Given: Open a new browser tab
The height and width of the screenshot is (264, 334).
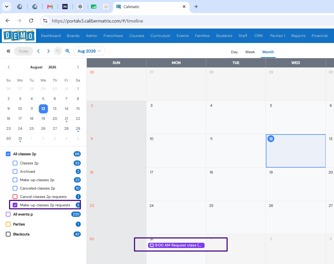Looking at the screenshot, I should (x=196, y=7).
